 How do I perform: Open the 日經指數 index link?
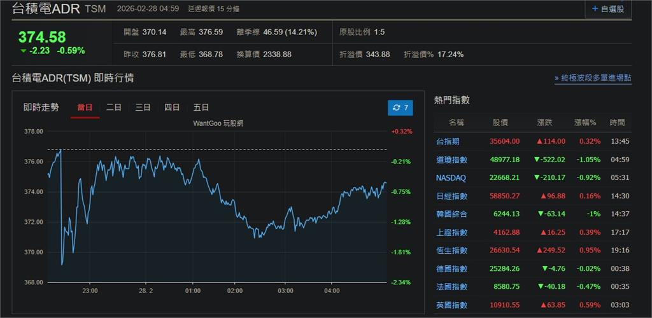coord(451,196)
